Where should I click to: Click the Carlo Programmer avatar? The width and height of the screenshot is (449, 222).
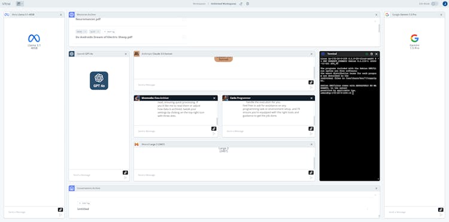225,98
